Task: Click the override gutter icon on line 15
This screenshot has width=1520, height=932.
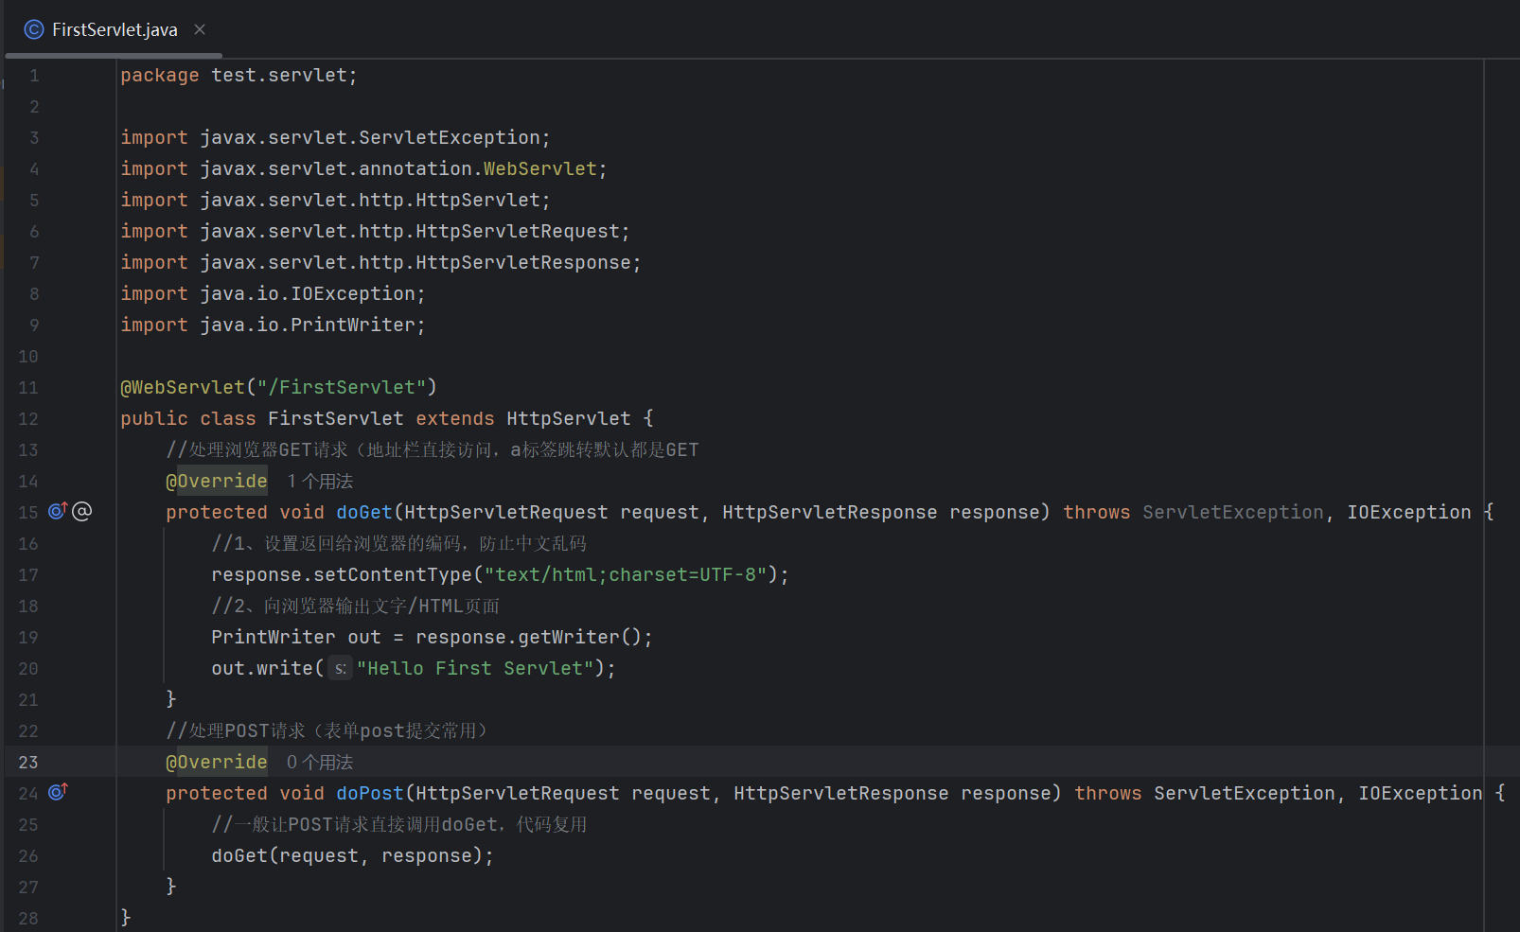Action: 58,511
